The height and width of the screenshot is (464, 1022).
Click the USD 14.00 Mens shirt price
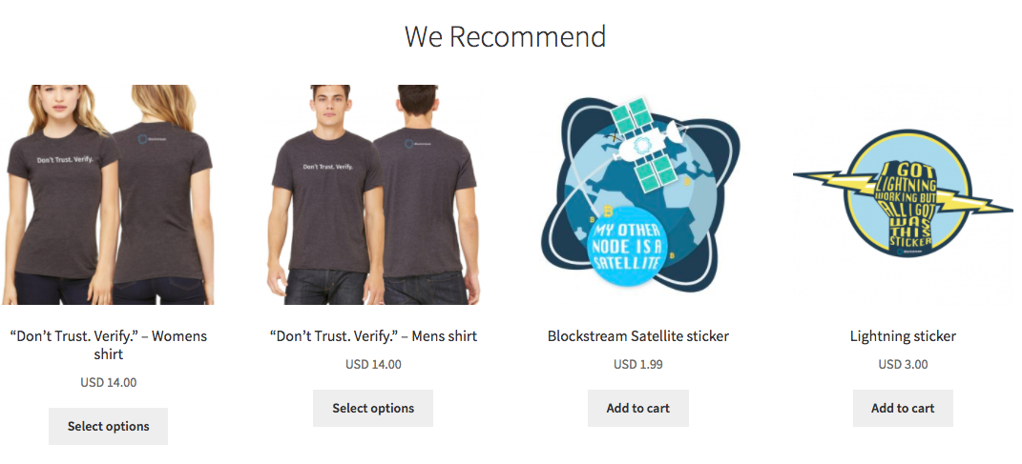(x=373, y=364)
